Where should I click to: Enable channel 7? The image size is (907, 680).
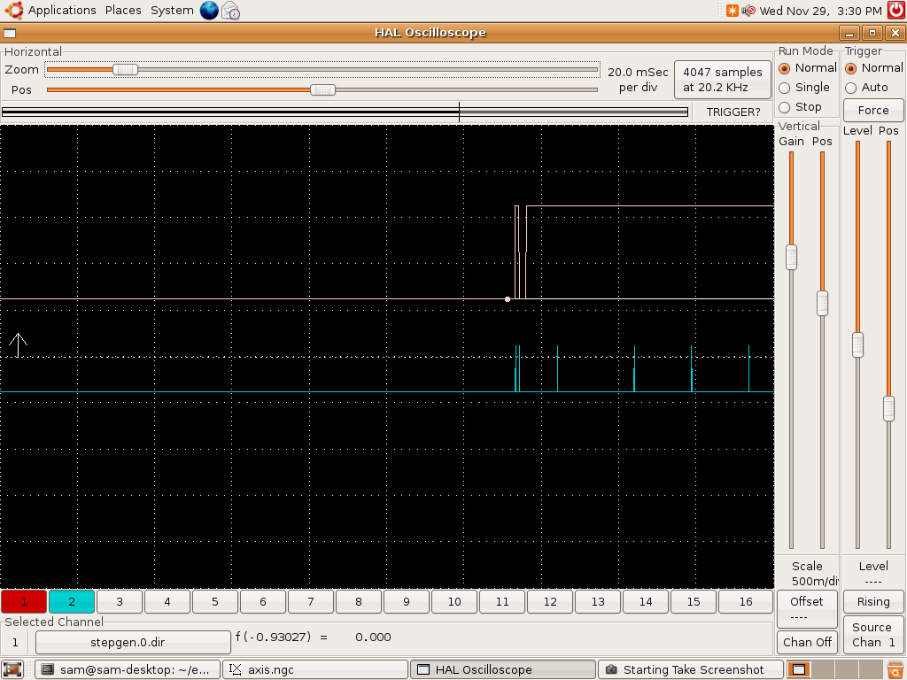tap(311, 601)
